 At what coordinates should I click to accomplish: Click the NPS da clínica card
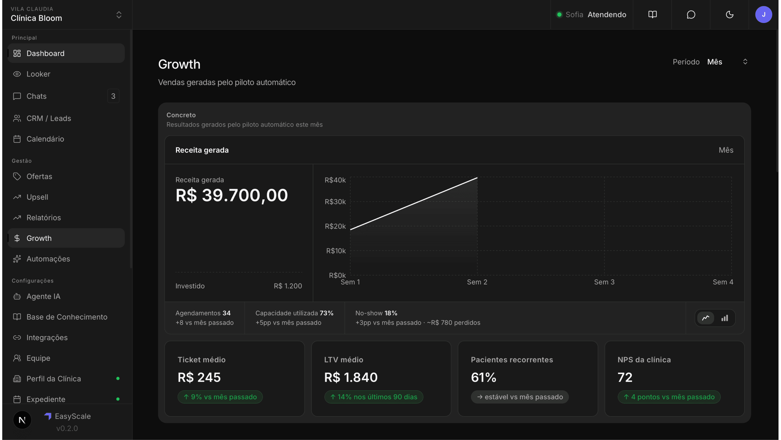(674, 379)
